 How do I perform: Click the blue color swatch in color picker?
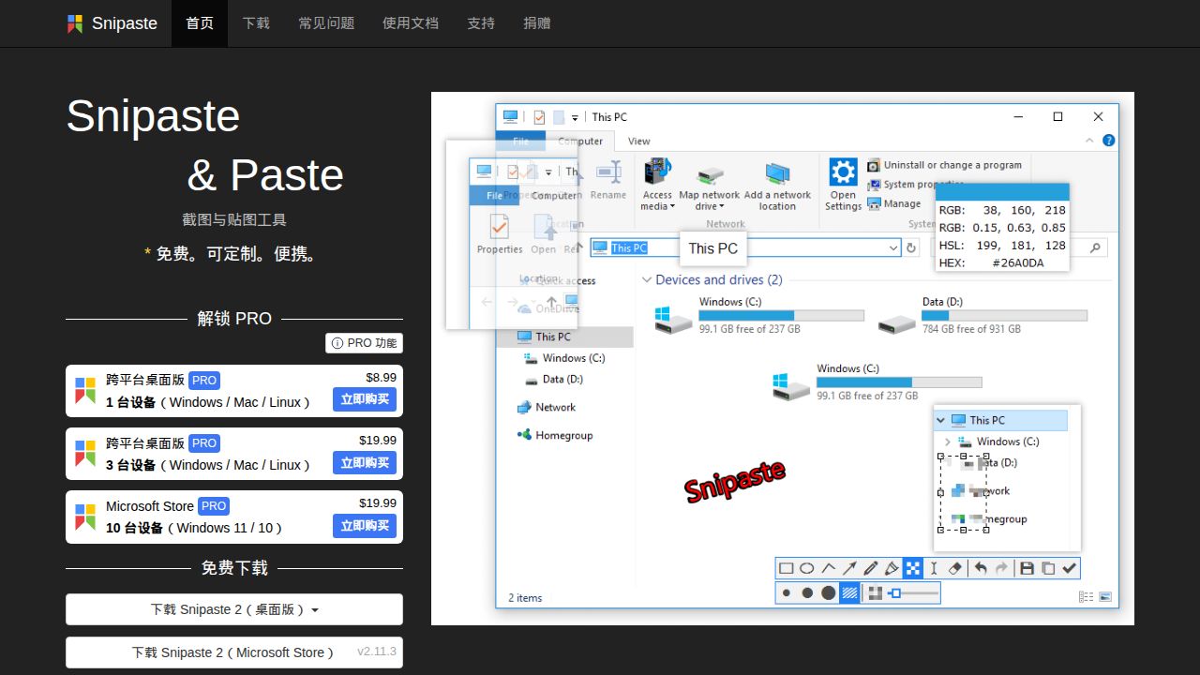coord(1002,192)
